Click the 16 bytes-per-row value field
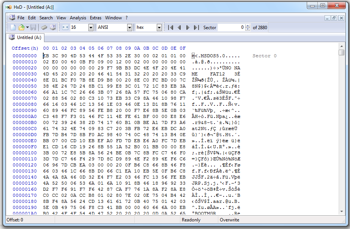 [79, 27]
